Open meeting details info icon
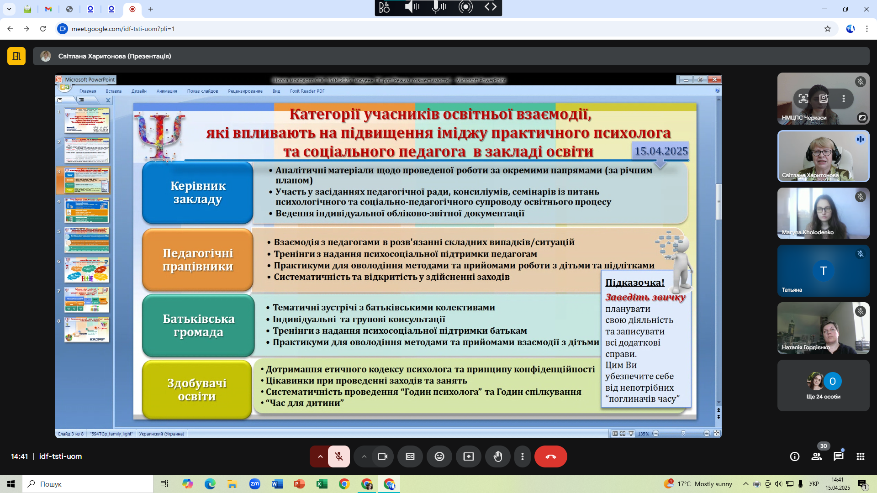 [x=795, y=456]
